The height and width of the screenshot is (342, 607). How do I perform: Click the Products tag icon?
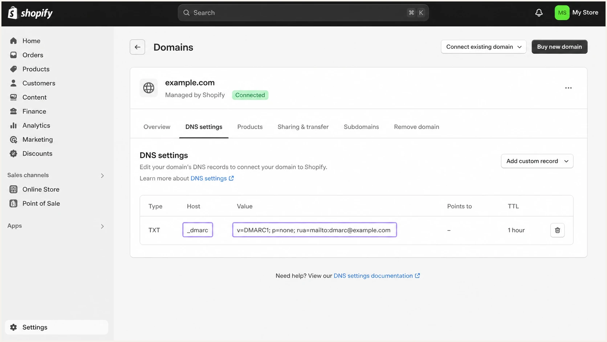point(13,69)
